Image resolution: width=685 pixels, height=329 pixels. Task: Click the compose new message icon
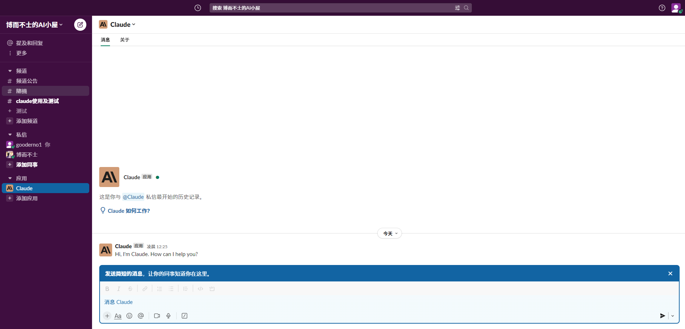[x=80, y=25]
